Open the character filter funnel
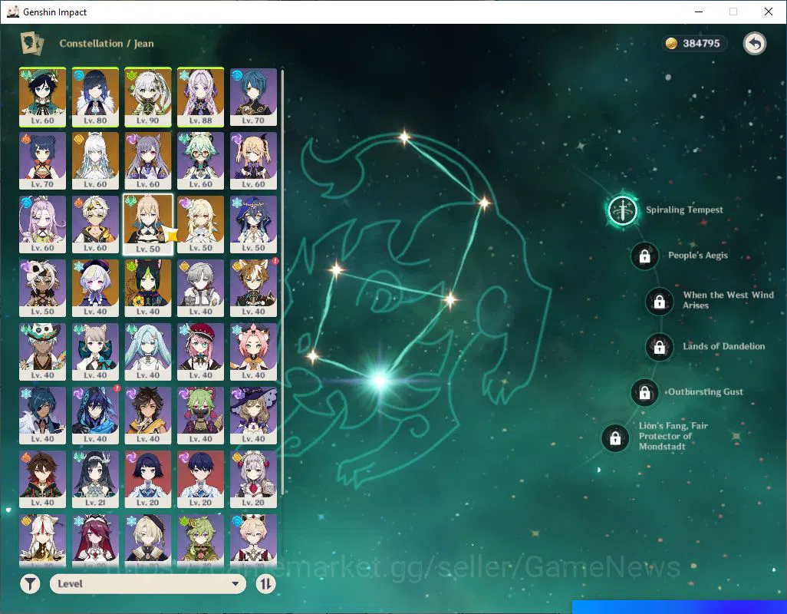This screenshot has height=614, width=787. 30,583
